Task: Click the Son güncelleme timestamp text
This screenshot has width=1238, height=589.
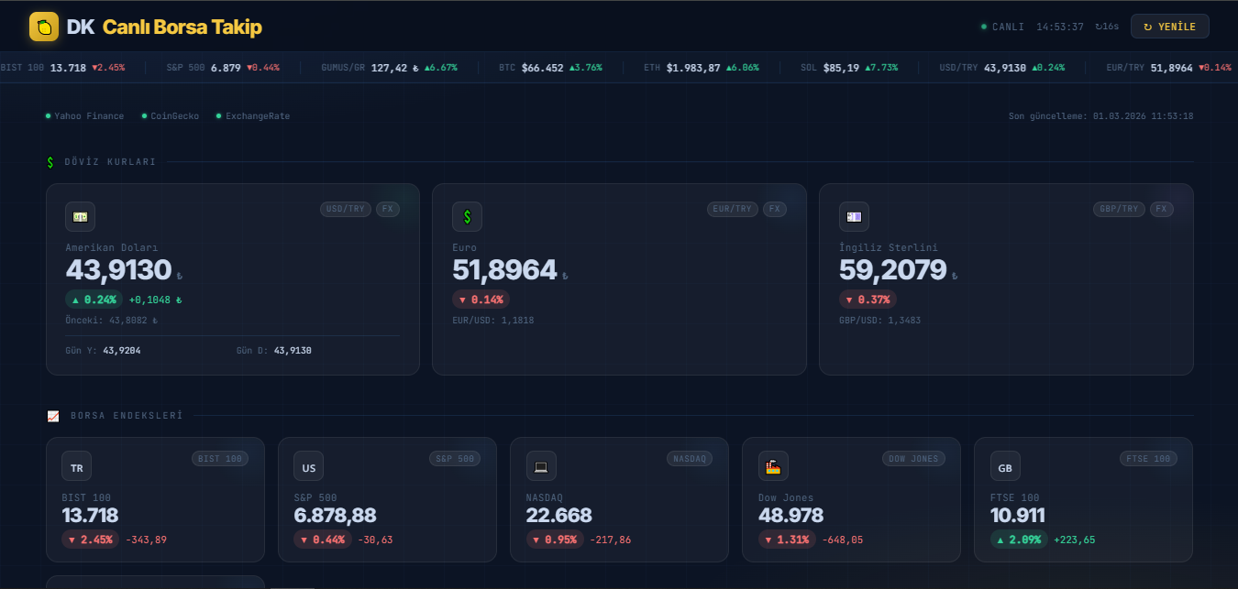Action: pyautogui.click(x=1100, y=116)
